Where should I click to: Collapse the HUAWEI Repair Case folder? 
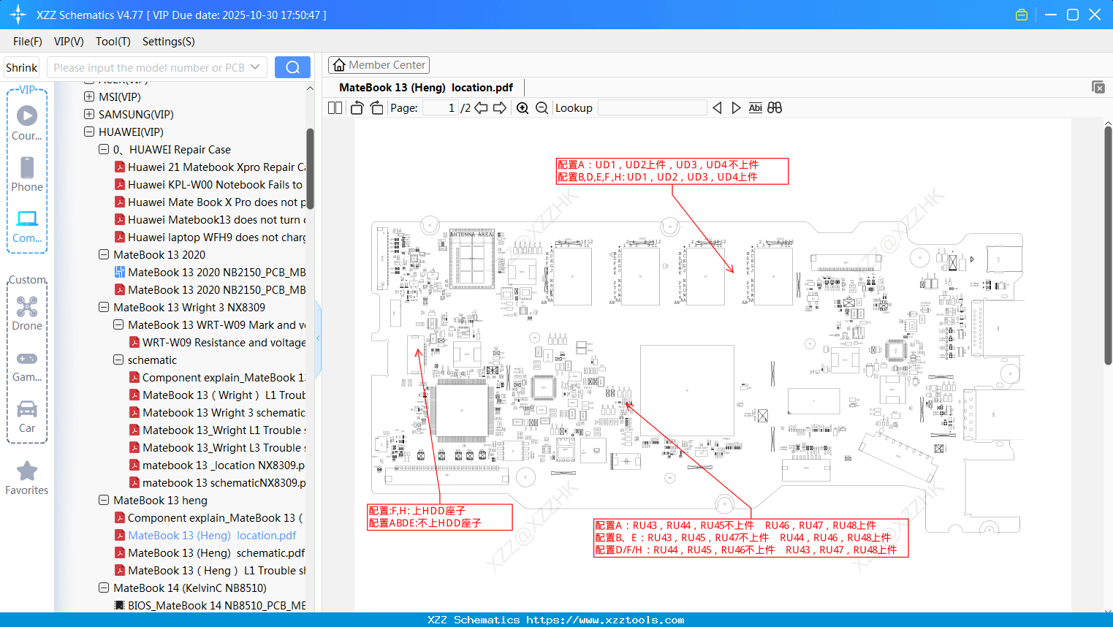(x=104, y=149)
